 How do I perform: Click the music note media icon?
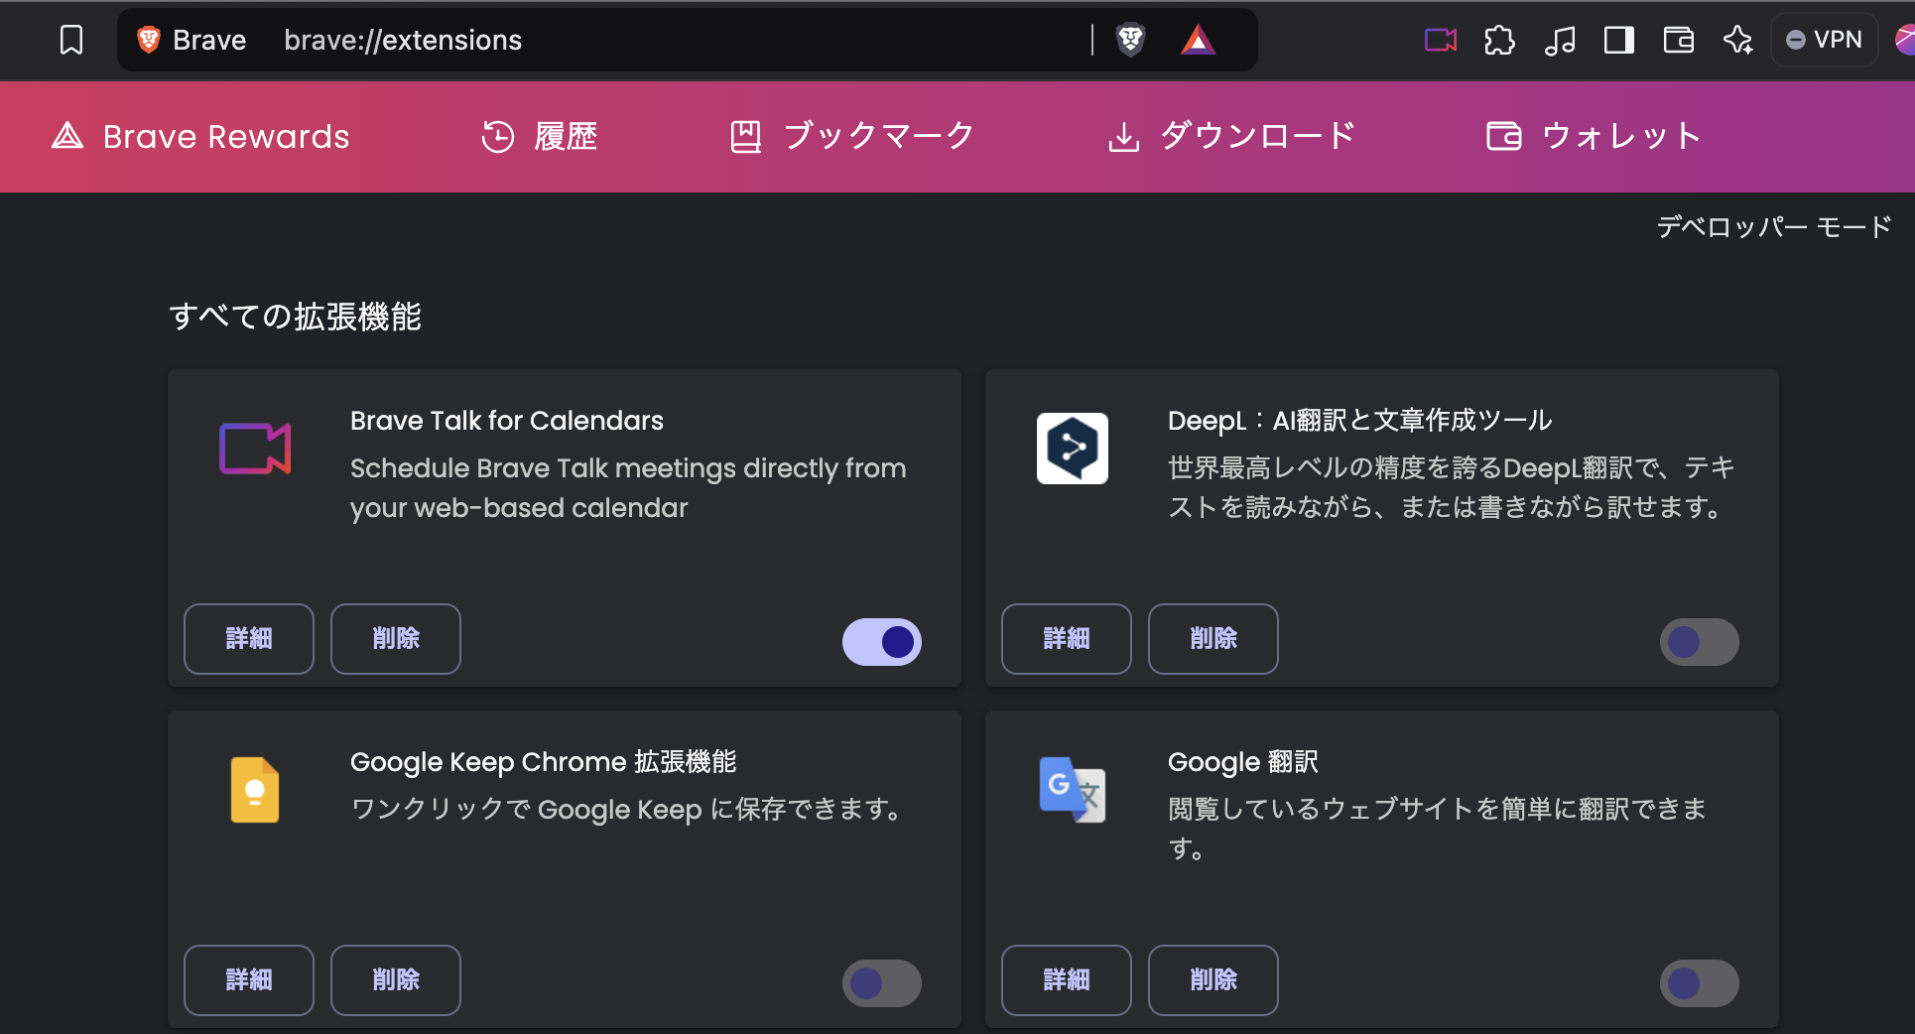(x=1560, y=41)
